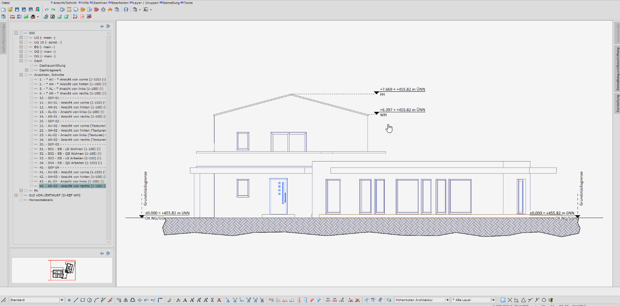The height and width of the screenshot is (306, 620).
Task: Expand the Dachtragwerk tree node
Action: tap(27, 70)
